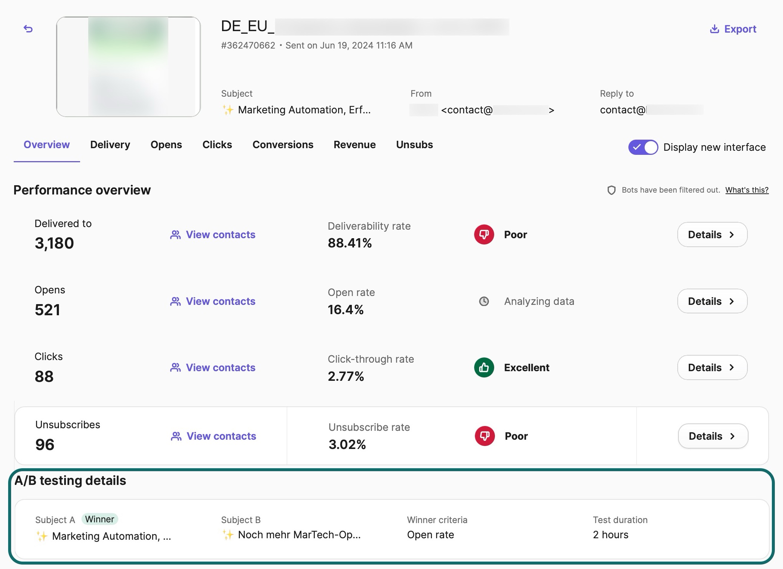Click the Unsubscribe rate Poor thumbs-down icon
This screenshot has width=783, height=569.
(x=485, y=436)
